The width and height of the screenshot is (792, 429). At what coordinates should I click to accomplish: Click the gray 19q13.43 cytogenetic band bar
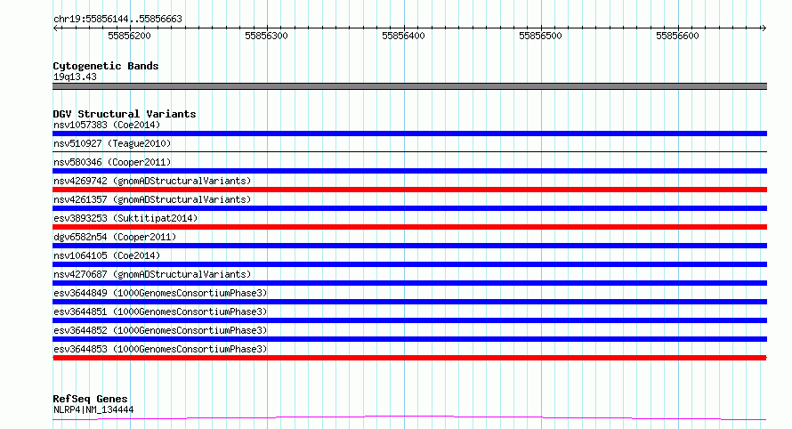click(409, 86)
